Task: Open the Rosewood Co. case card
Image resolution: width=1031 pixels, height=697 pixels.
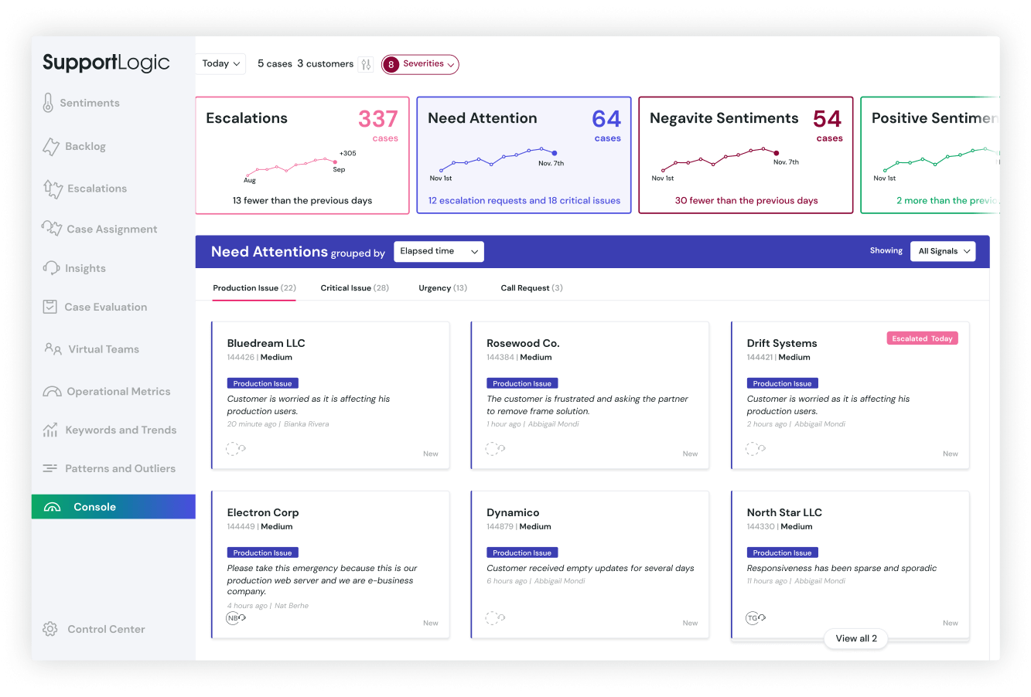Action: 590,396
